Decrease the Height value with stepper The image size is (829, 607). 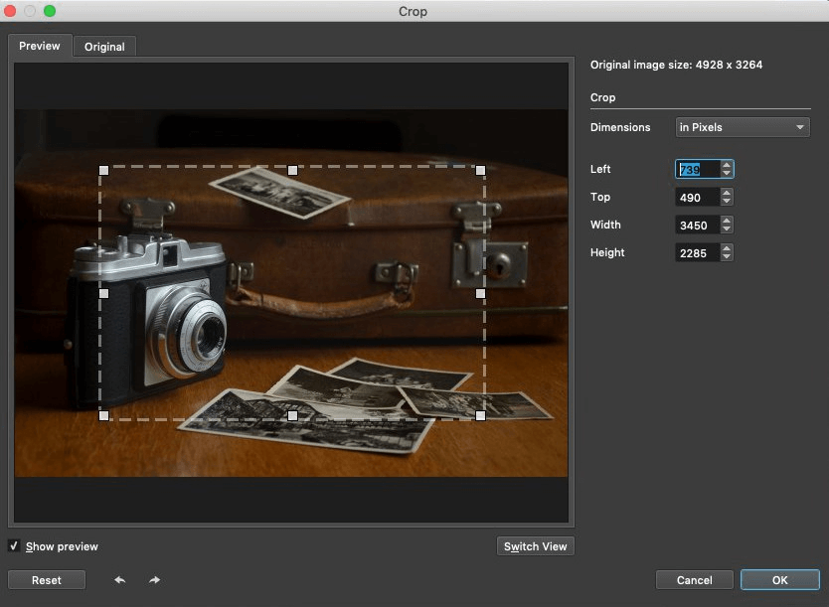[x=727, y=257]
